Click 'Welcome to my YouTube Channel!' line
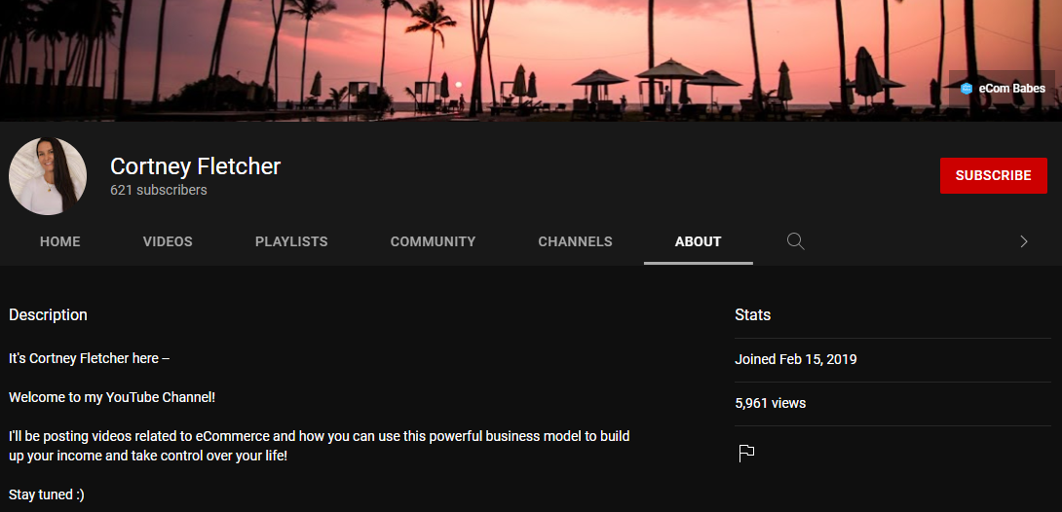 tap(112, 398)
